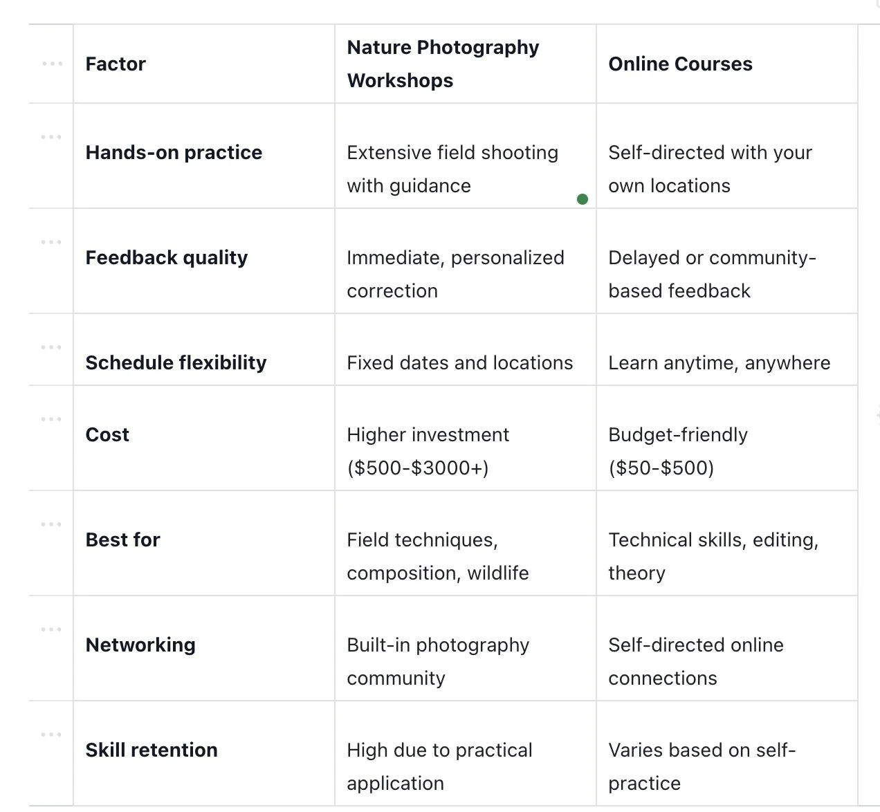Select the Schedule flexibility row handle dots
Screen dimensions: 880x812
point(51,347)
